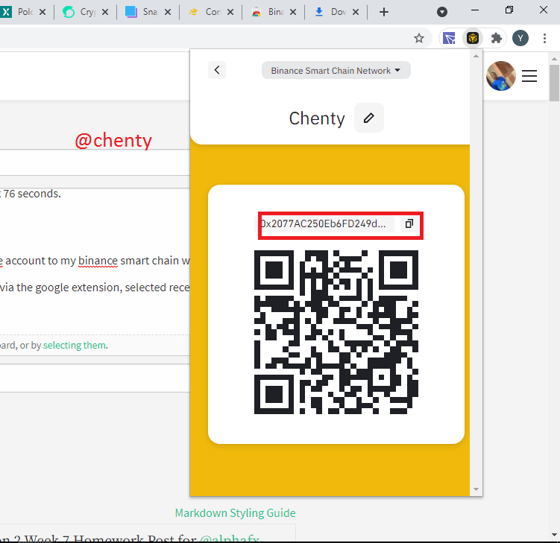Open Chrome profile avatar Y
560x543 pixels.
520,38
